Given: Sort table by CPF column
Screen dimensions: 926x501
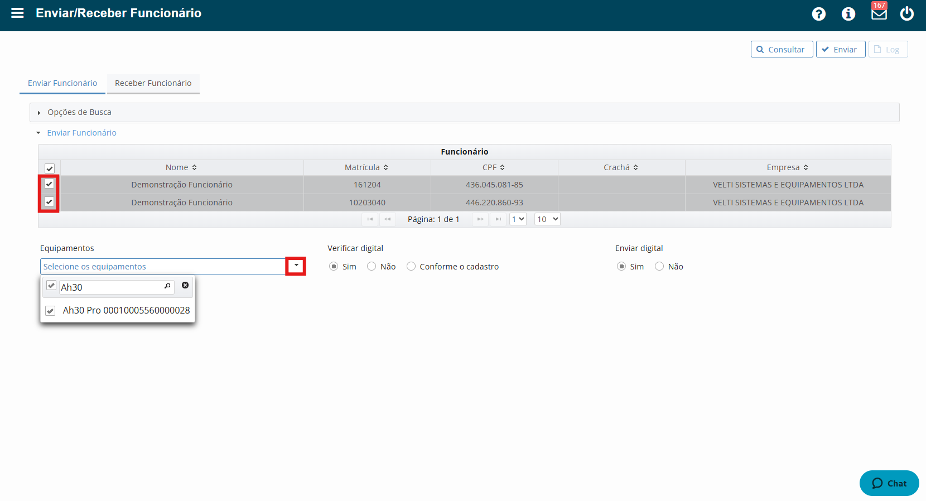Looking at the screenshot, I should point(494,167).
